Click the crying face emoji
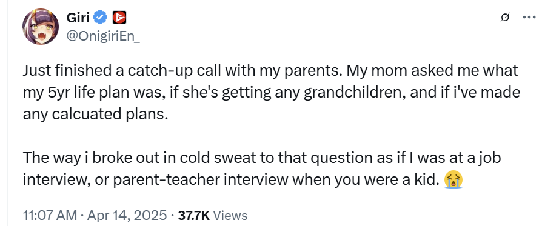Screen dimensions: 542x226 click(x=454, y=181)
